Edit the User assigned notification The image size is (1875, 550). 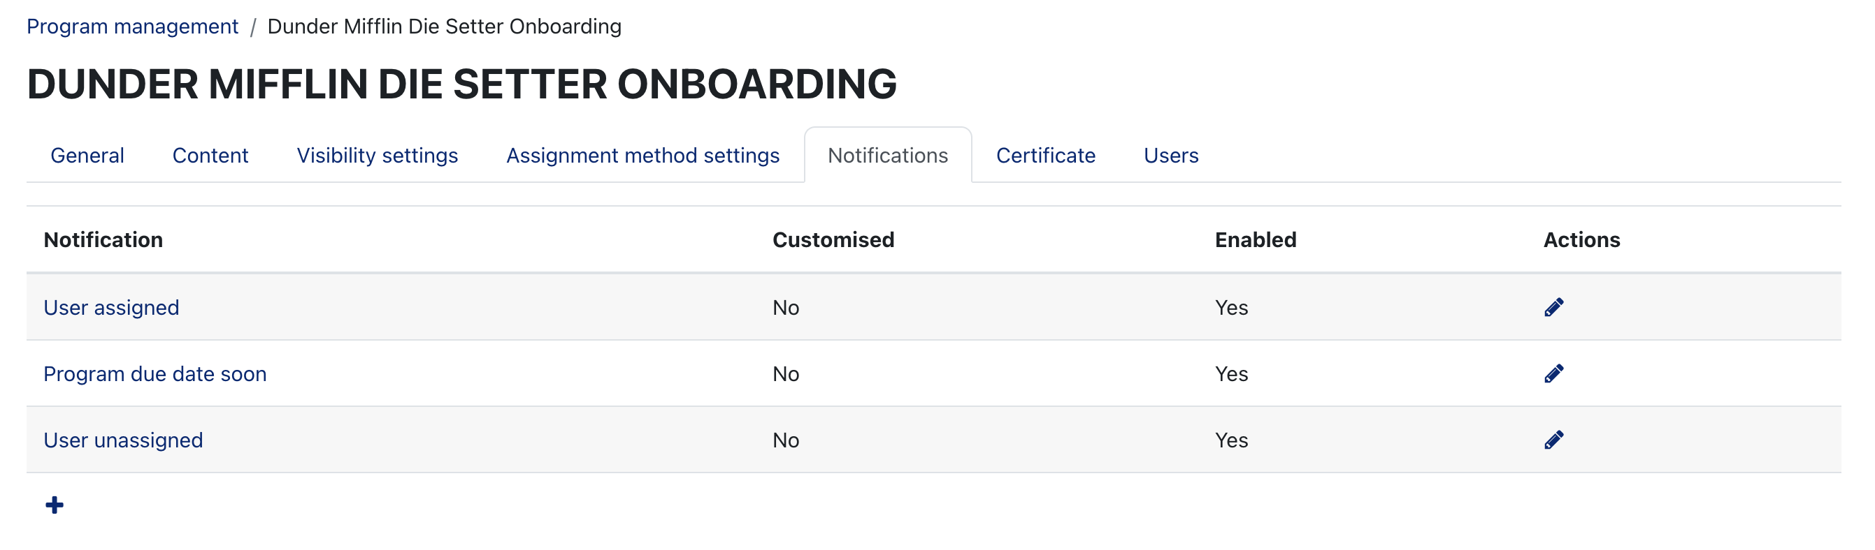1553,307
